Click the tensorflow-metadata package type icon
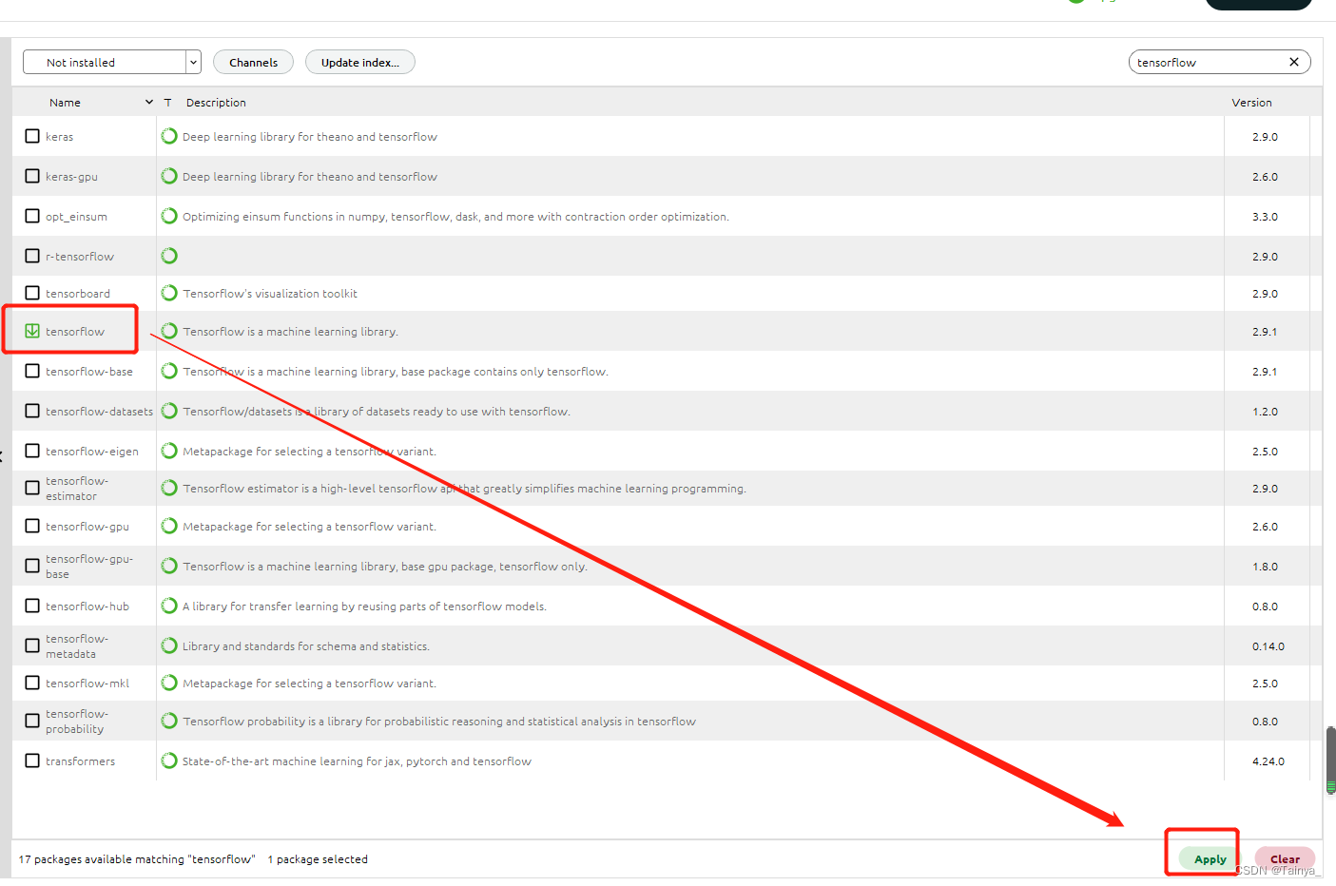1336x886 pixels. tap(169, 645)
